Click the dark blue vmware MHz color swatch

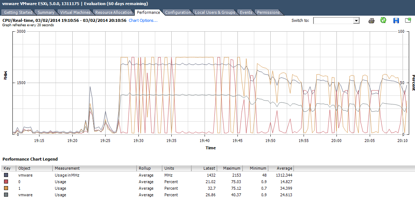(x=6, y=175)
